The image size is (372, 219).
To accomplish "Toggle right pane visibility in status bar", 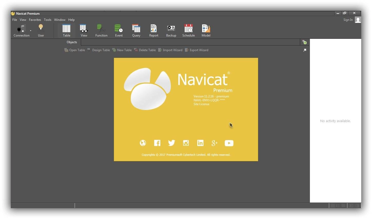I will pyautogui.click(x=357, y=205).
